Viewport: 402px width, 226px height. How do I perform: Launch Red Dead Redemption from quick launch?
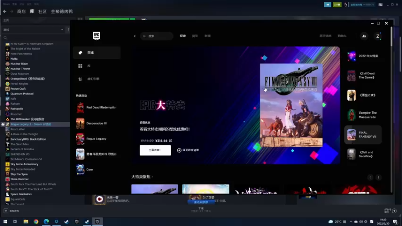(96, 107)
